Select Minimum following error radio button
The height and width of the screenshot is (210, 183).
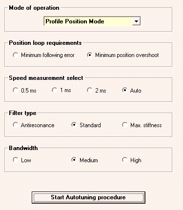click(16, 55)
